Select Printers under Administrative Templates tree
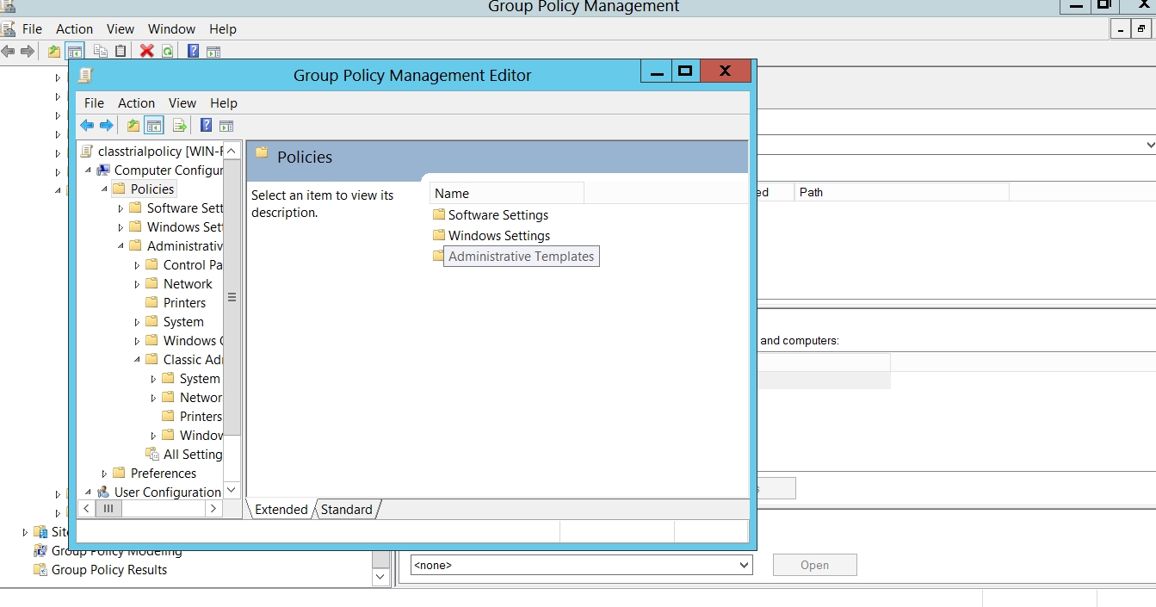 [x=184, y=303]
